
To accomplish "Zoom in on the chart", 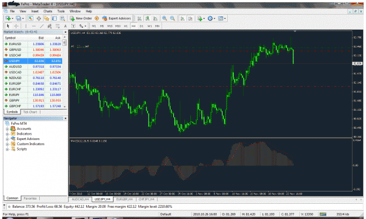I will click(x=165, y=18).
